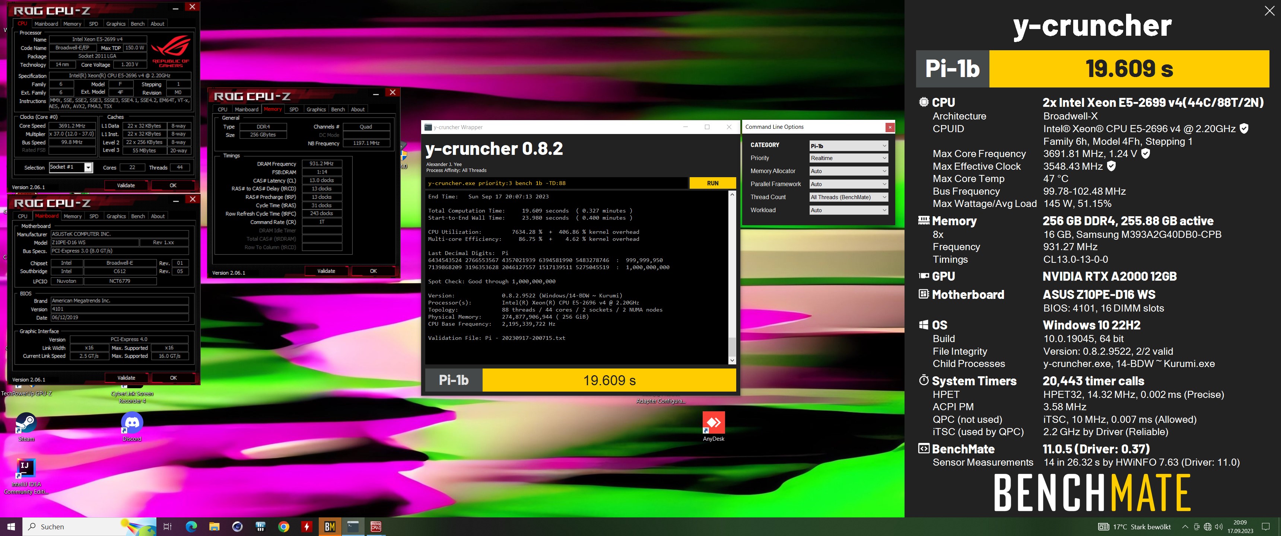The height and width of the screenshot is (536, 1281).
Task: Open the news and weather widget
Action: (1134, 527)
